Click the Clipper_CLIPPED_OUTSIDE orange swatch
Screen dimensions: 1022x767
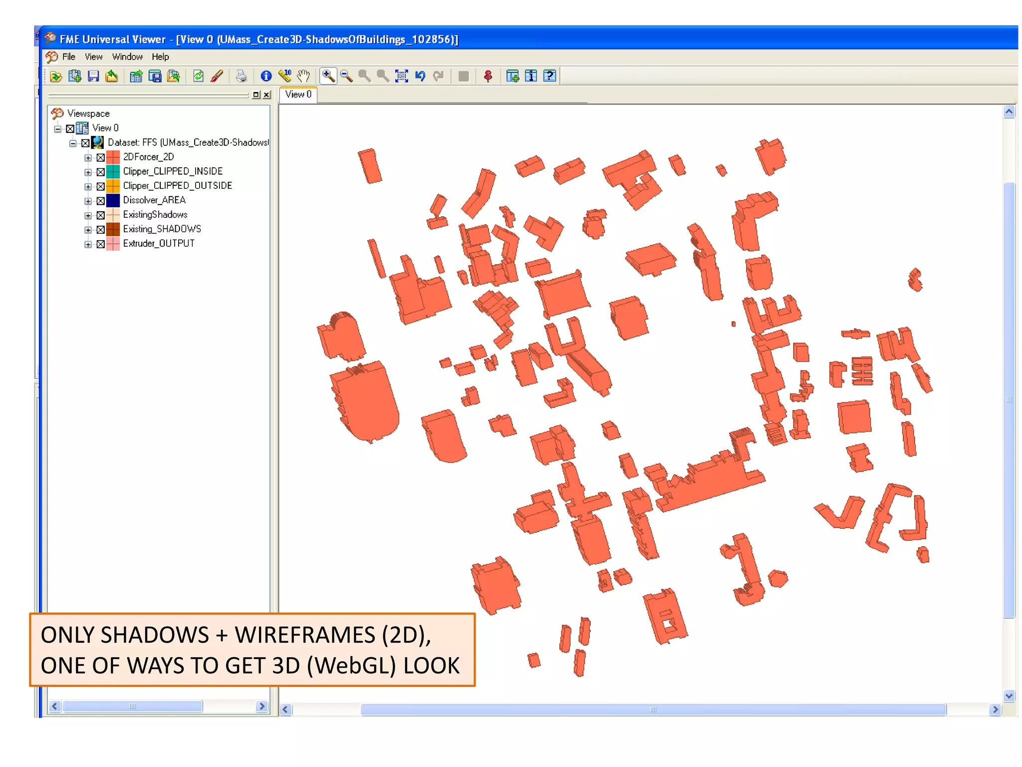pyautogui.click(x=113, y=186)
